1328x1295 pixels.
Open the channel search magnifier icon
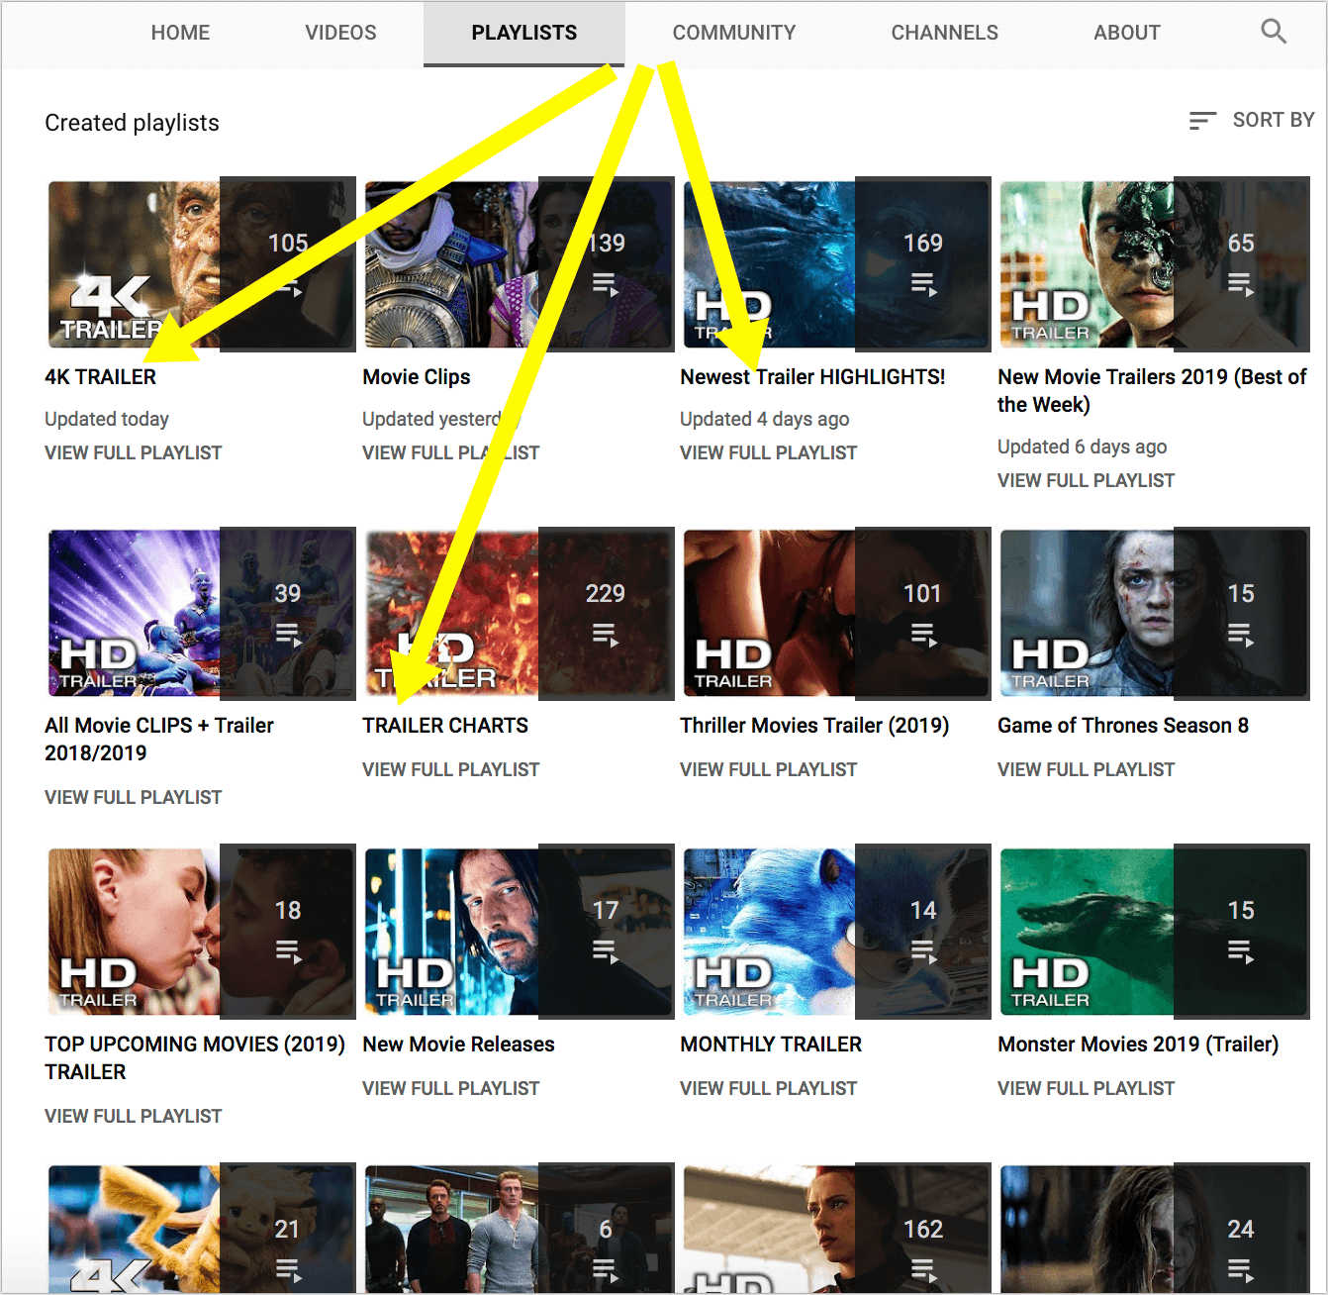tap(1274, 32)
